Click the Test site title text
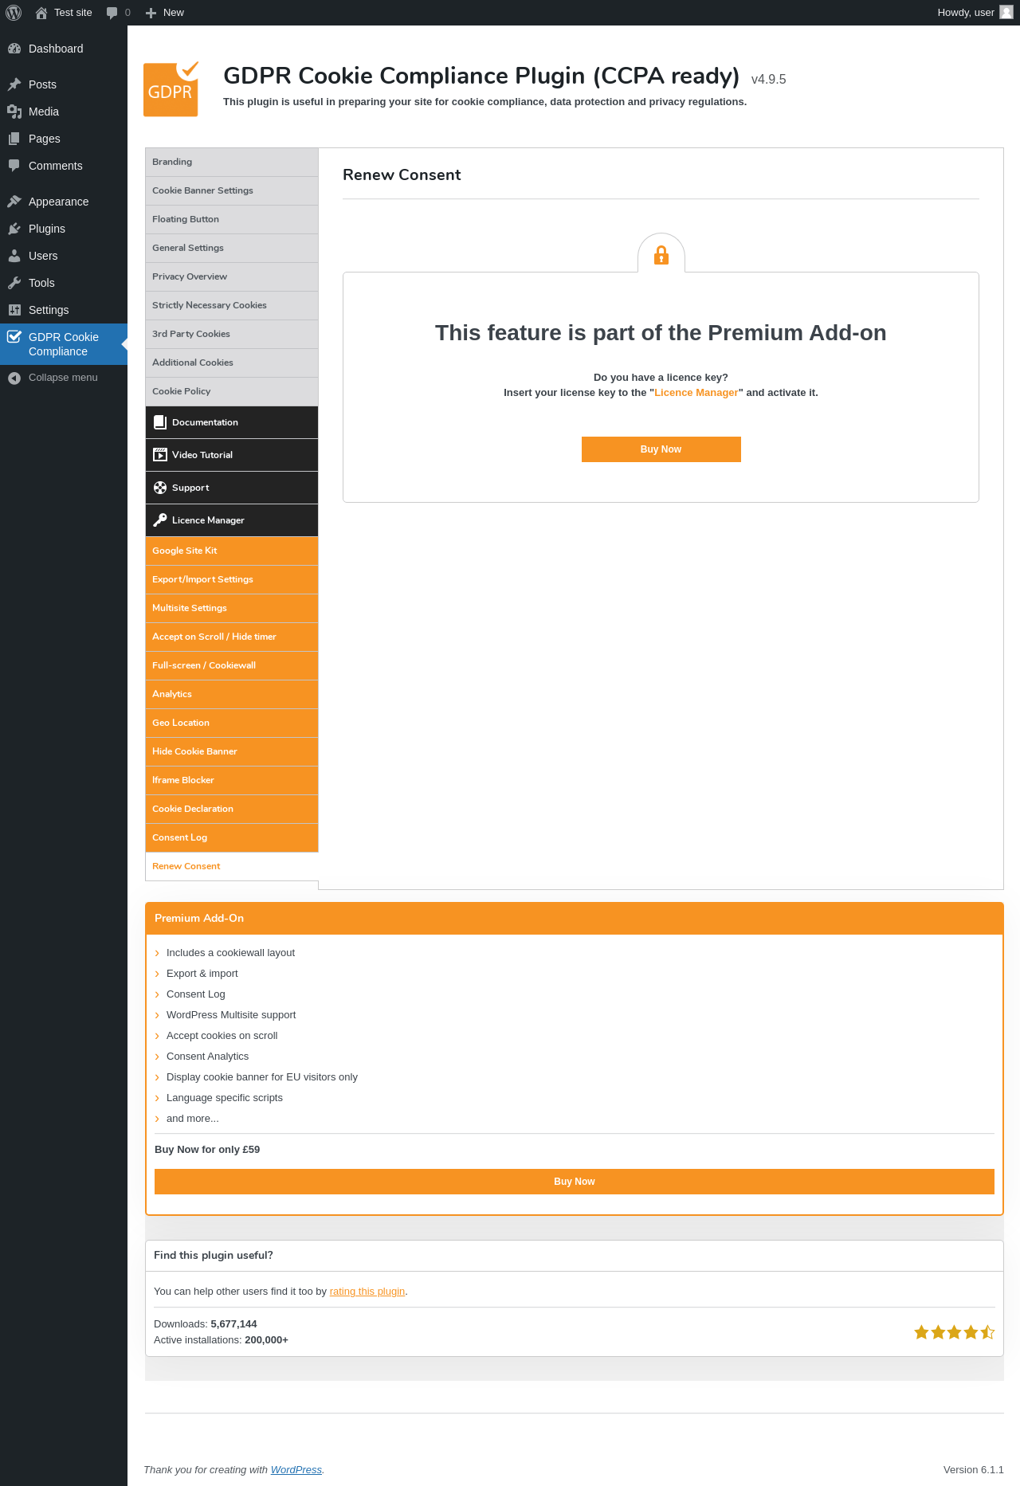This screenshot has width=1020, height=1486. pos(73,13)
